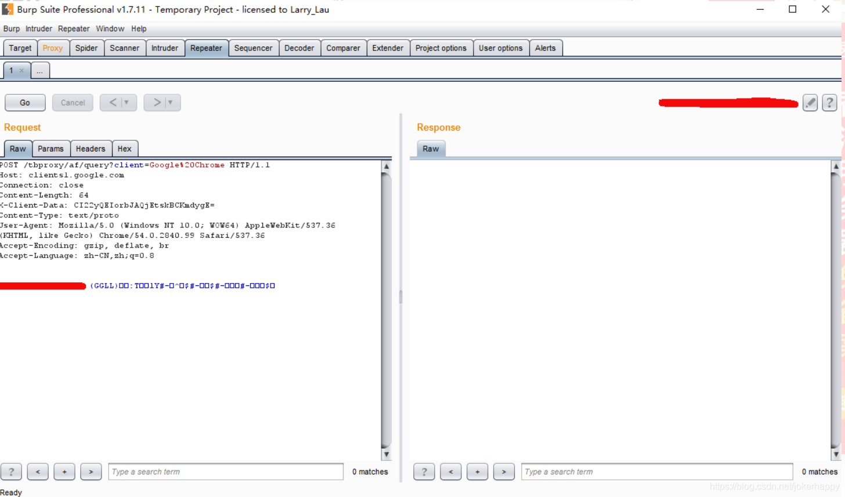Select the Repeater tool tab

click(x=206, y=48)
